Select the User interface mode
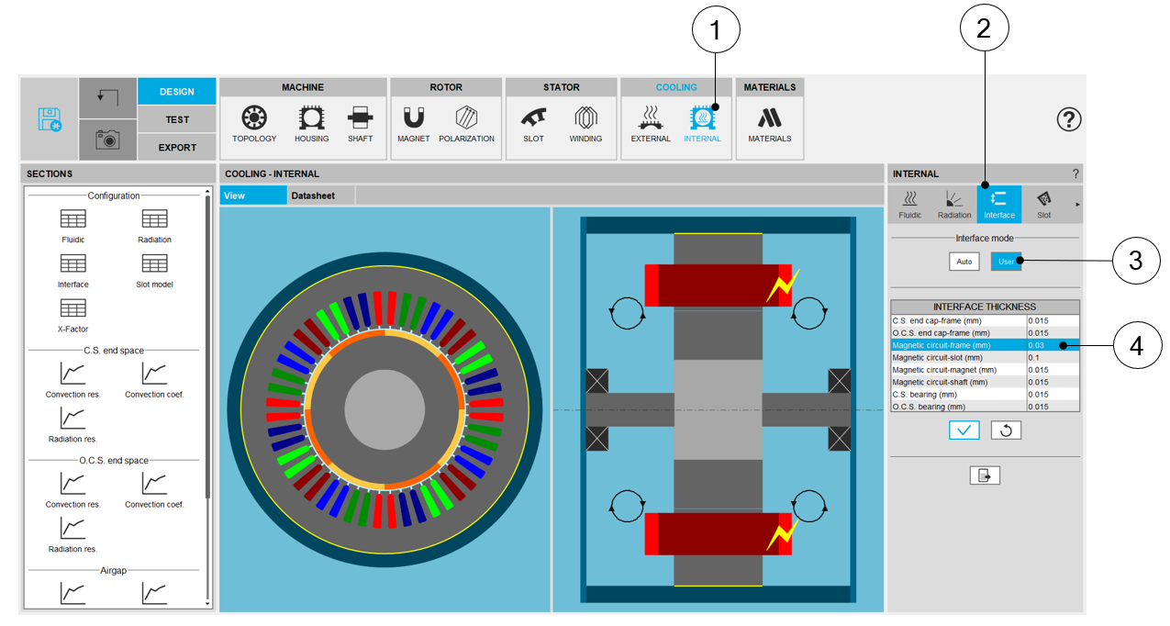 point(1006,262)
